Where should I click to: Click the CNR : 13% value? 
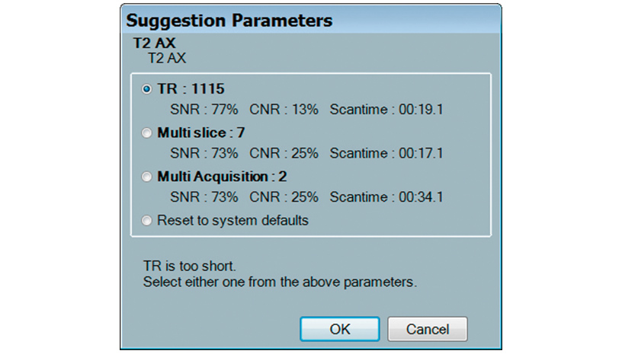click(x=284, y=110)
